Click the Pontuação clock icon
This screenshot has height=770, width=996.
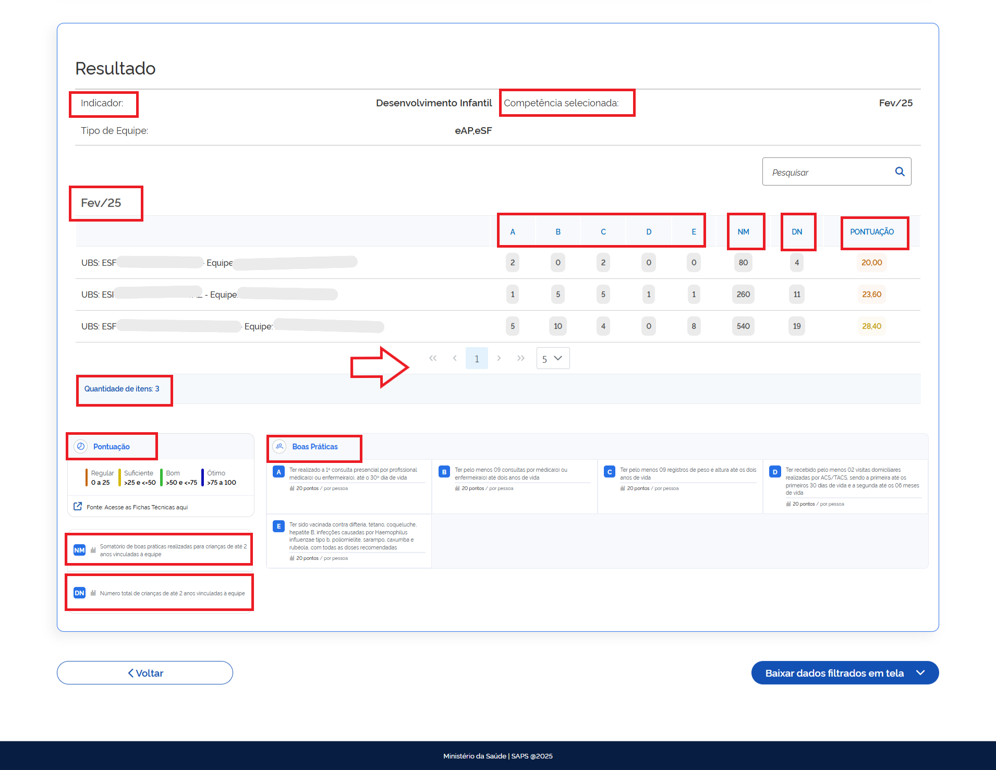tap(81, 447)
